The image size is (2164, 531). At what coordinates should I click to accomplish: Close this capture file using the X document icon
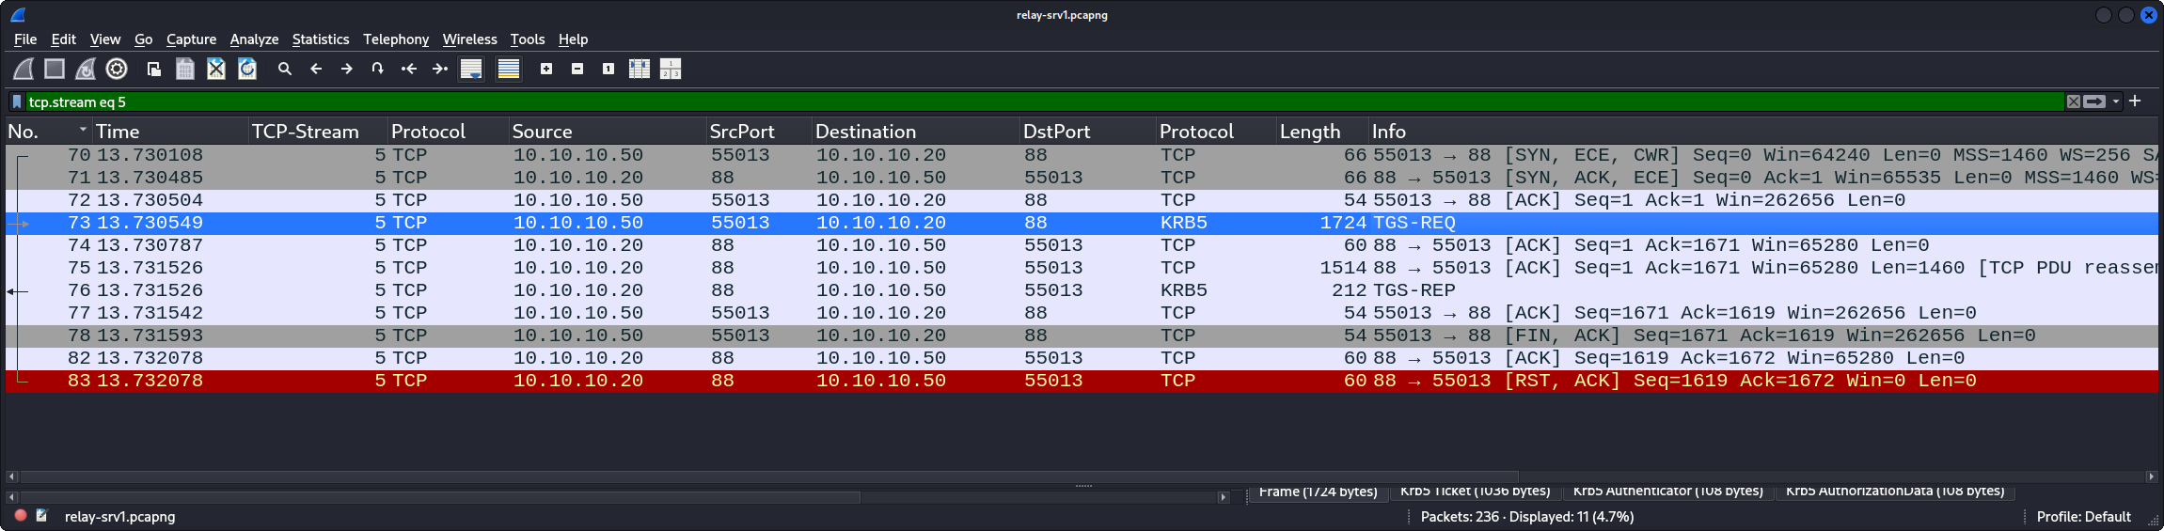coord(216,69)
